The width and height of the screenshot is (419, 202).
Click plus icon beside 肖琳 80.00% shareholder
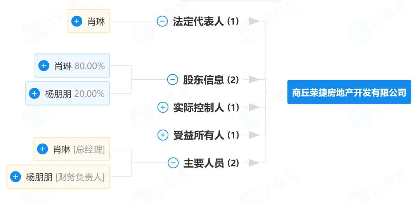[x=44, y=66]
